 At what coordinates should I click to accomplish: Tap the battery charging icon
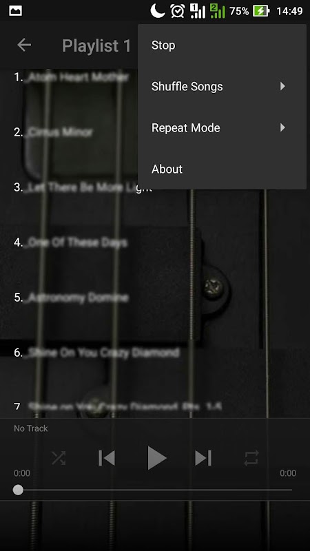(261, 11)
